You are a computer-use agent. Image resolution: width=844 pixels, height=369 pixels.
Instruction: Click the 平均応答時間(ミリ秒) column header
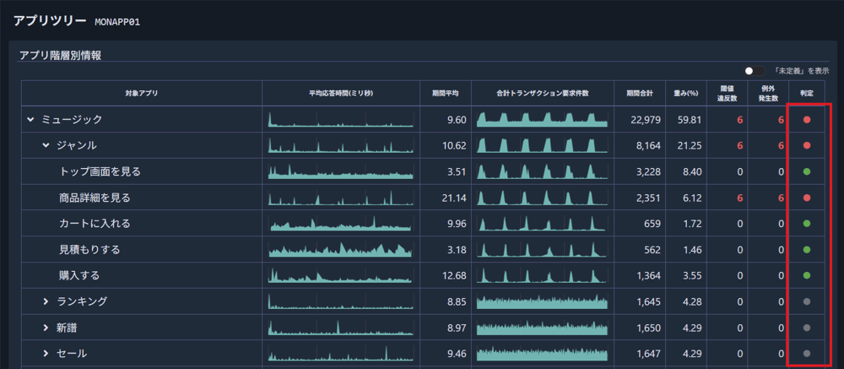pos(341,93)
